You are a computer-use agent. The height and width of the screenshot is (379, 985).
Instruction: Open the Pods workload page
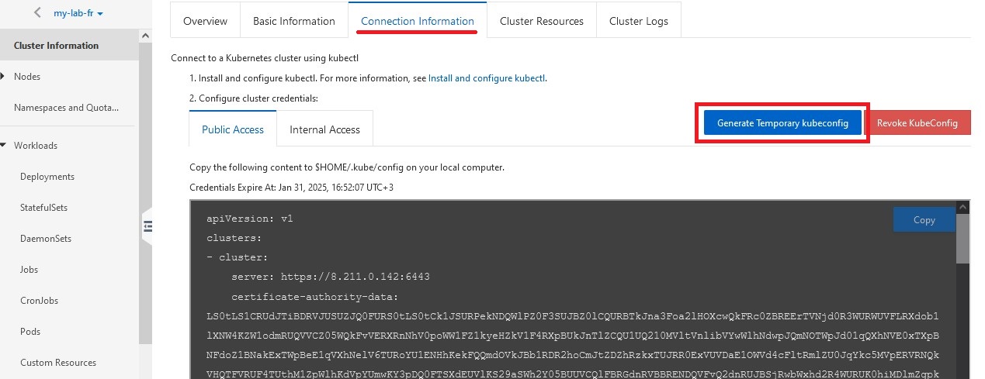30,332
